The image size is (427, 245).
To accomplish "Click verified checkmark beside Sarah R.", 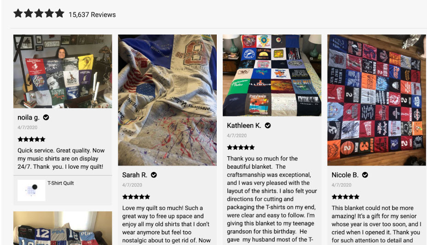I will pos(154,175).
